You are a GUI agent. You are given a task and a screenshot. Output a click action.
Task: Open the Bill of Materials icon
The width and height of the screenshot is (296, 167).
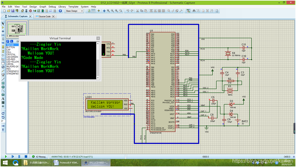(x=47, y=11)
